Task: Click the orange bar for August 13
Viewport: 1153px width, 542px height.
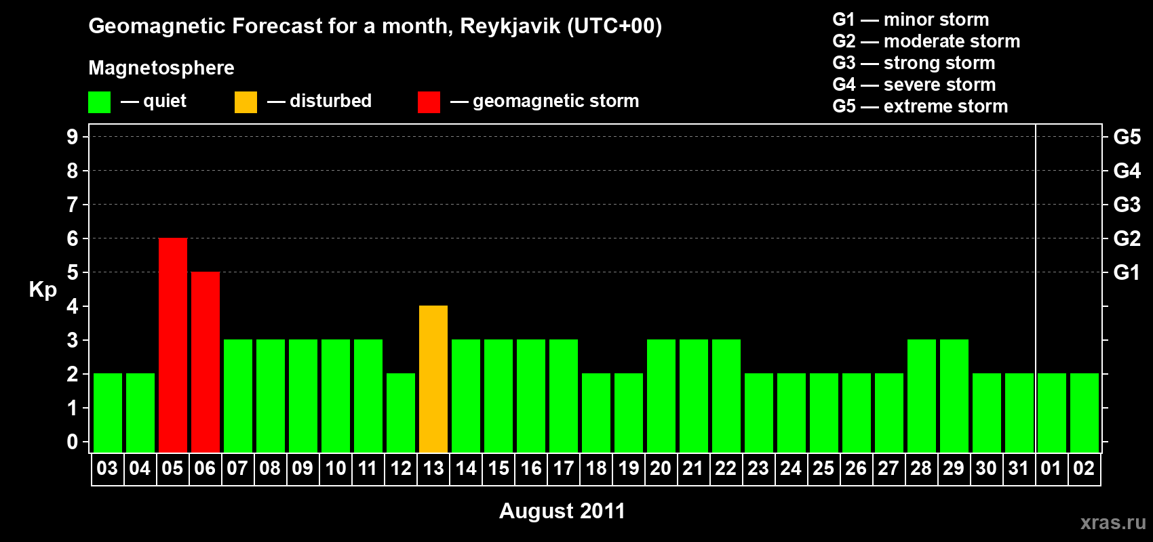Action: point(433,379)
